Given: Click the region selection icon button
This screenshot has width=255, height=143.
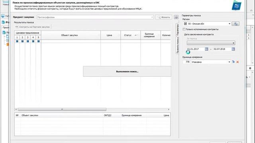Looking at the screenshot, I should [x=235, y=24].
